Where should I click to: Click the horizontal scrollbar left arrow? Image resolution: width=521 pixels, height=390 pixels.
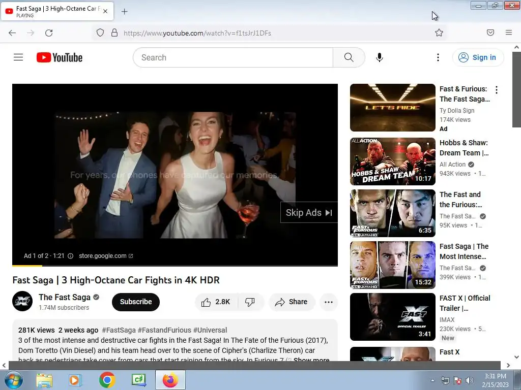pyautogui.click(x=4, y=365)
